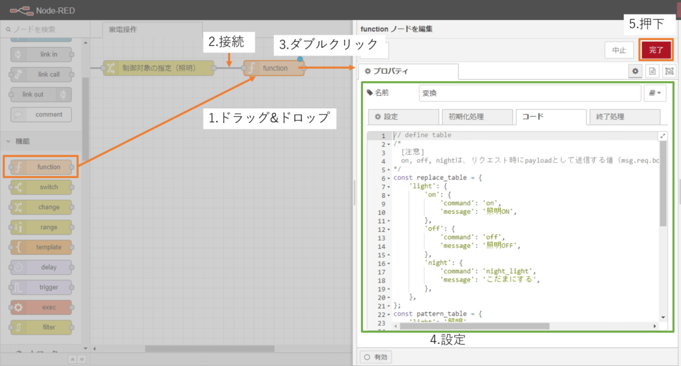681x366 pixels.
Task: Open the プロパティ tab
Action: tap(408, 71)
